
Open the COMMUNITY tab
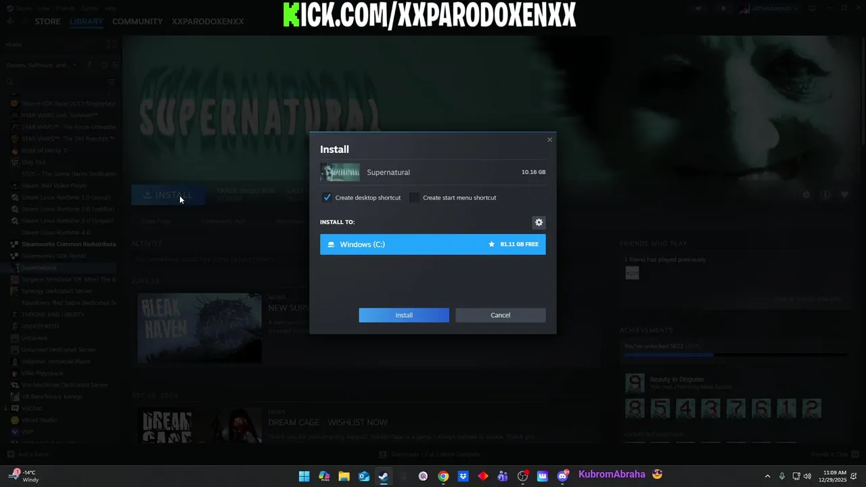137,22
